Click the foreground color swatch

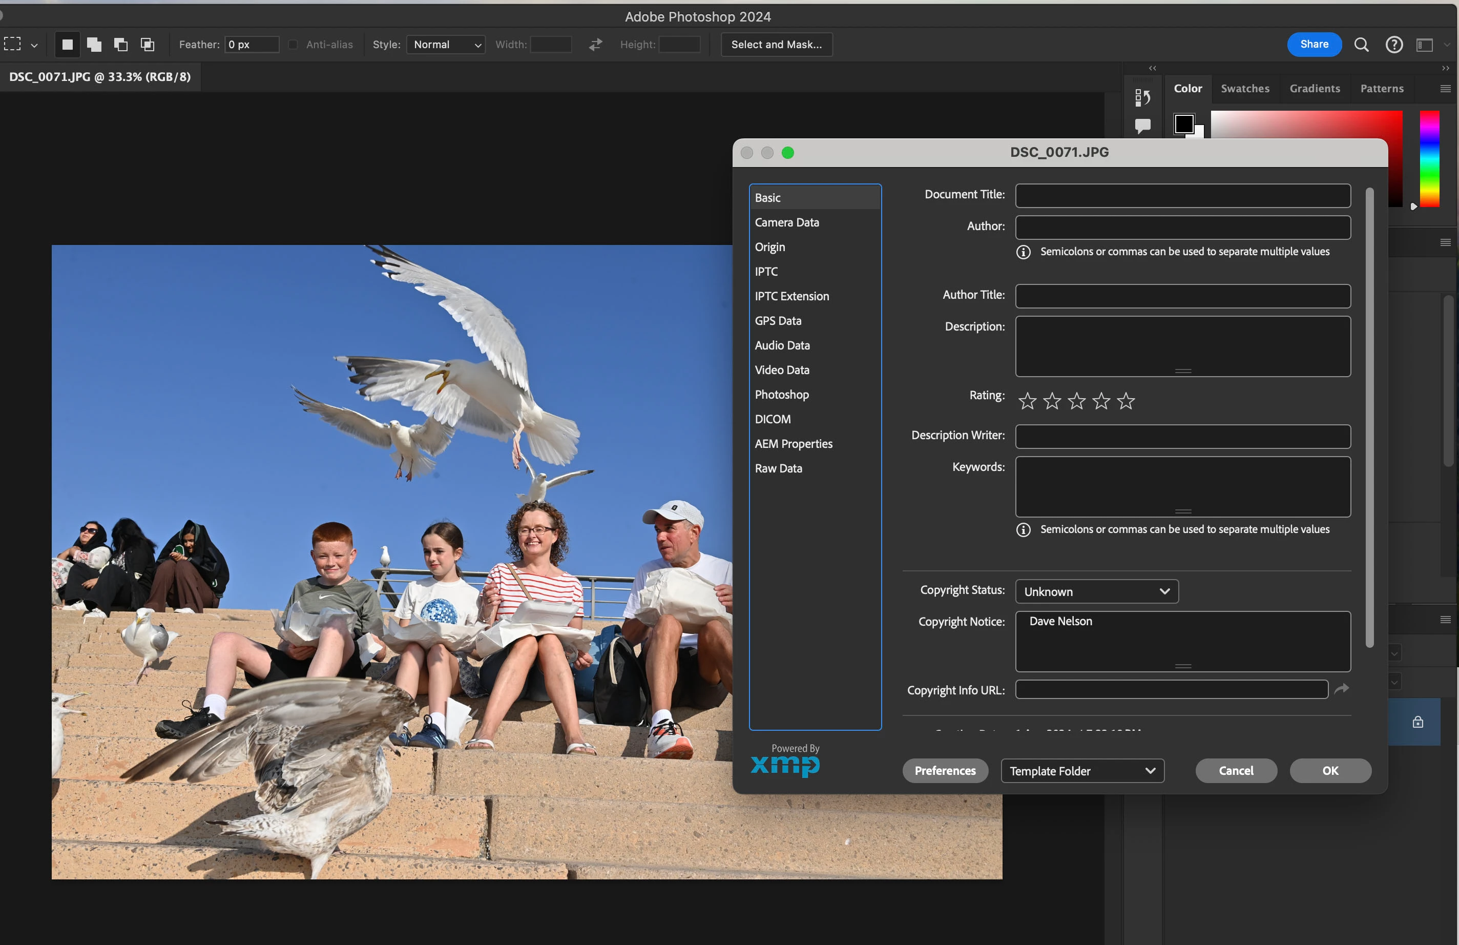pos(1183,124)
